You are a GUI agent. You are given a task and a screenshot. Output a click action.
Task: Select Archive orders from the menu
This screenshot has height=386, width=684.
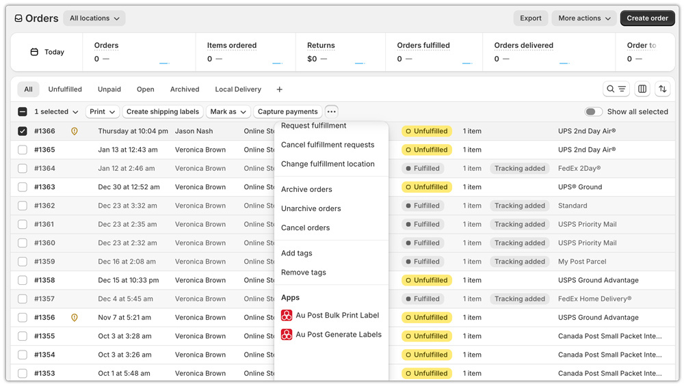[306, 189]
